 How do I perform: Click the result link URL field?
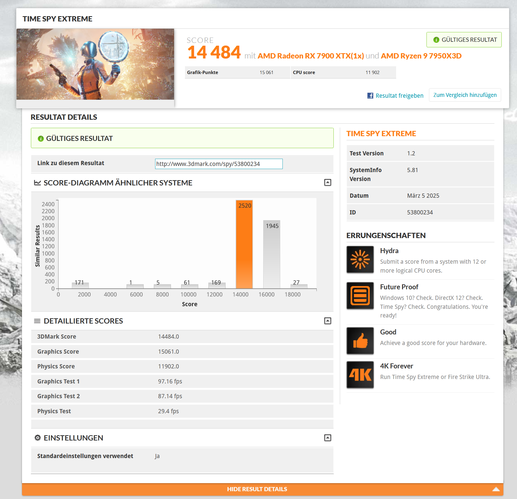point(219,164)
